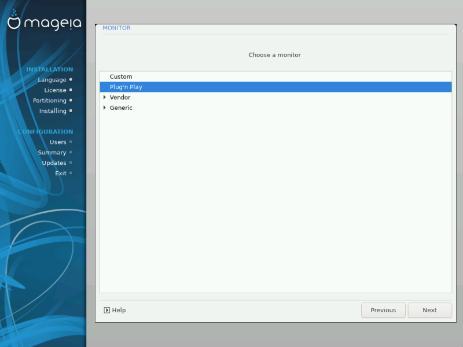Click the Mageia logo in the sidebar

[44, 22]
